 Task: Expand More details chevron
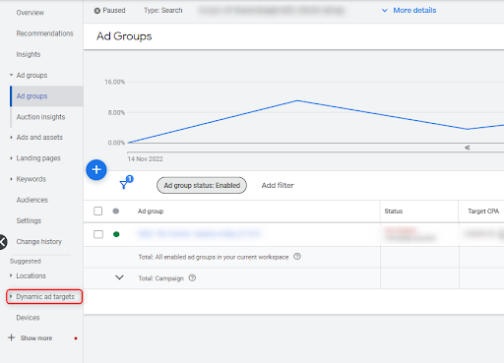[385, 11]
